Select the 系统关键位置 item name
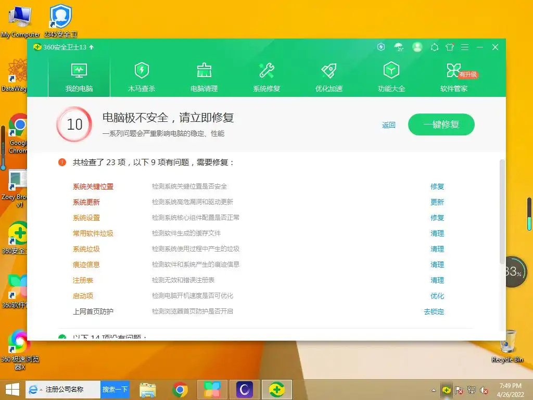 coord(93,186)
